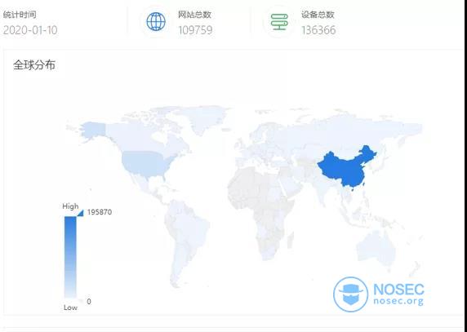This screenshot has width=467, height=332.
Task: Open the nosec.org watermark text
Action: point(398,300)
